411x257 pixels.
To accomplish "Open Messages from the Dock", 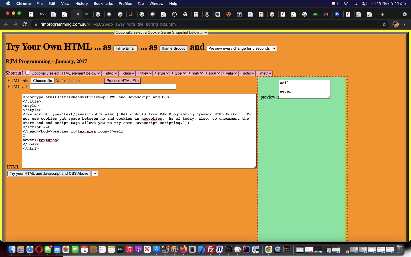I will pos(48,249).
